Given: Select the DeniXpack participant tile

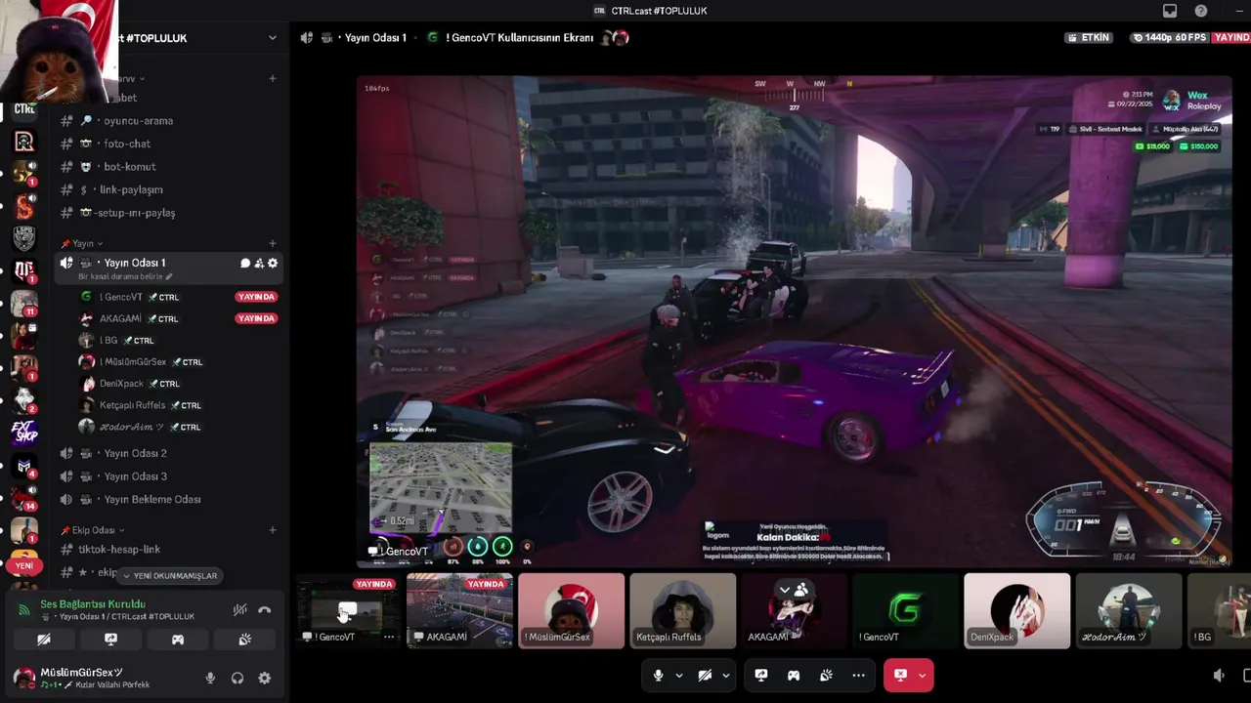Looking at the screenshot, I should [x=1016, y=610].
